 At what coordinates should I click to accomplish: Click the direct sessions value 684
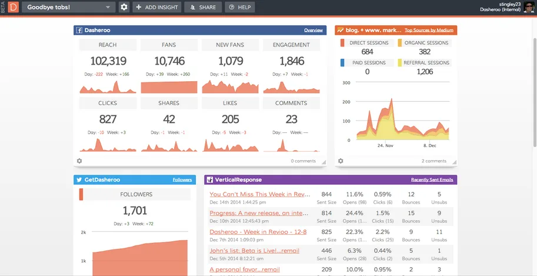[x=367, y=52]
